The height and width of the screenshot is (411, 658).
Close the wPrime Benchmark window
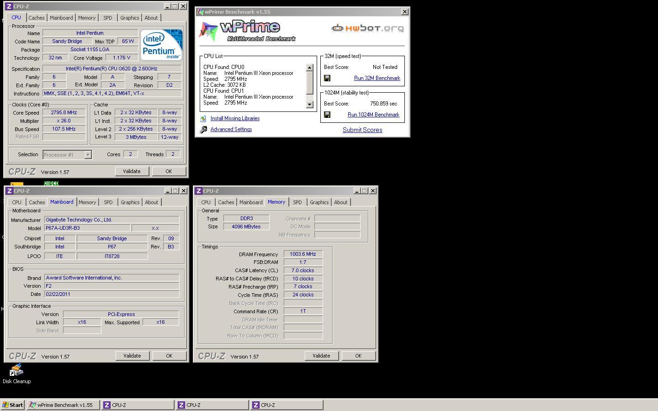coord(404,12)
